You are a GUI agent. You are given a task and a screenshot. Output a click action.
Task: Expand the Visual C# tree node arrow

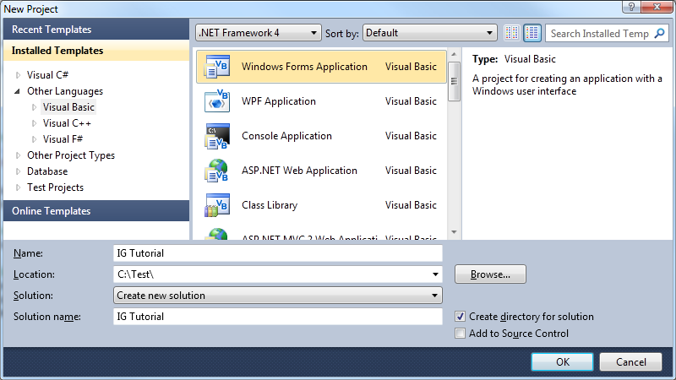click(18, 75)
